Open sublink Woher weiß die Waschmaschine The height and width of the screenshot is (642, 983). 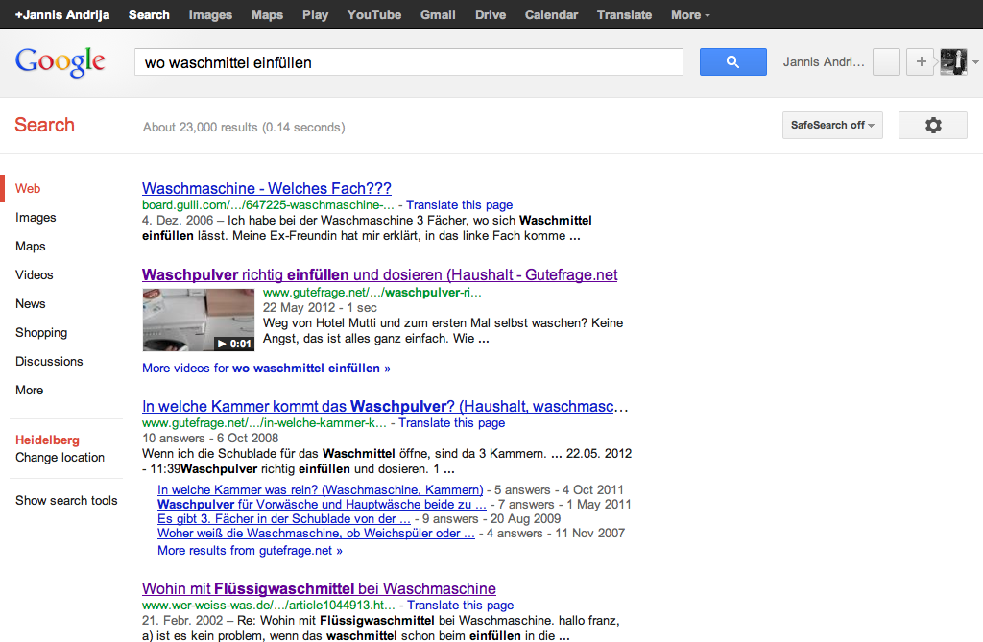click(x=316, y=533)
